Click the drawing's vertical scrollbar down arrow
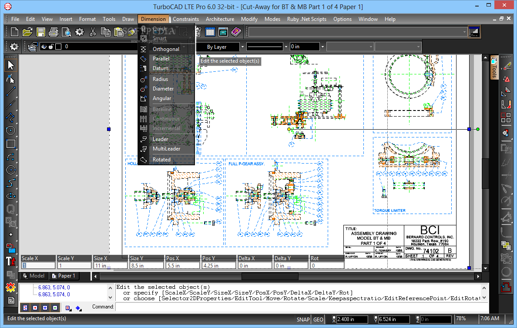The width and height of the screenshot is (517, 328). click(x=485, y=268)
